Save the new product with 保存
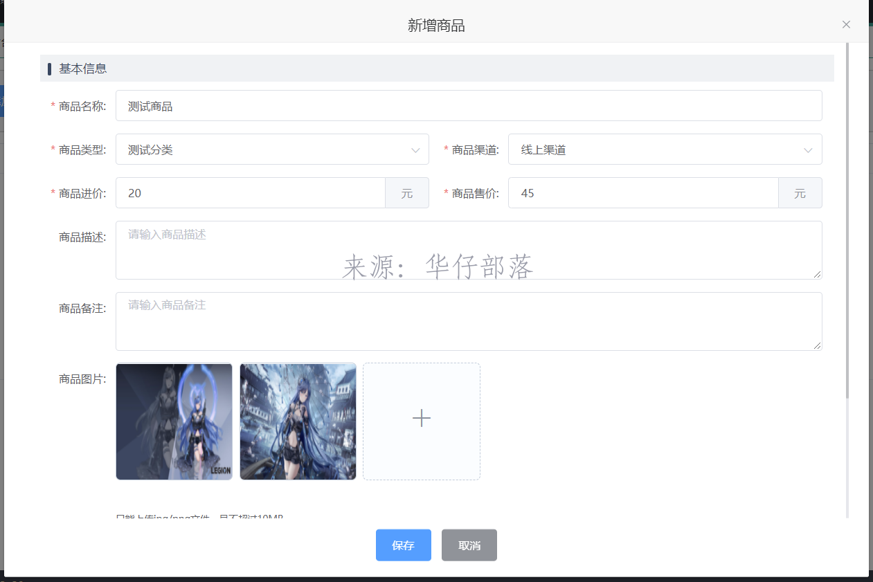This screenshot has width=873, height=582. (x=404, y=545)
